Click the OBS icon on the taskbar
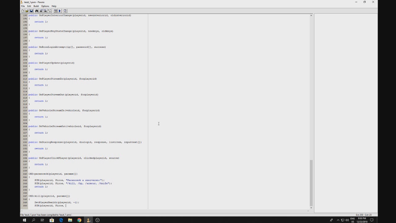This screenshot has width=396, height=223. pyautogui.click(x=97, y=220)
